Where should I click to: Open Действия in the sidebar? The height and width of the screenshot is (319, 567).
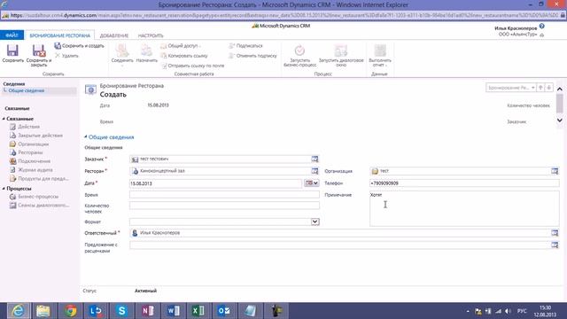(x=28, y=127)
